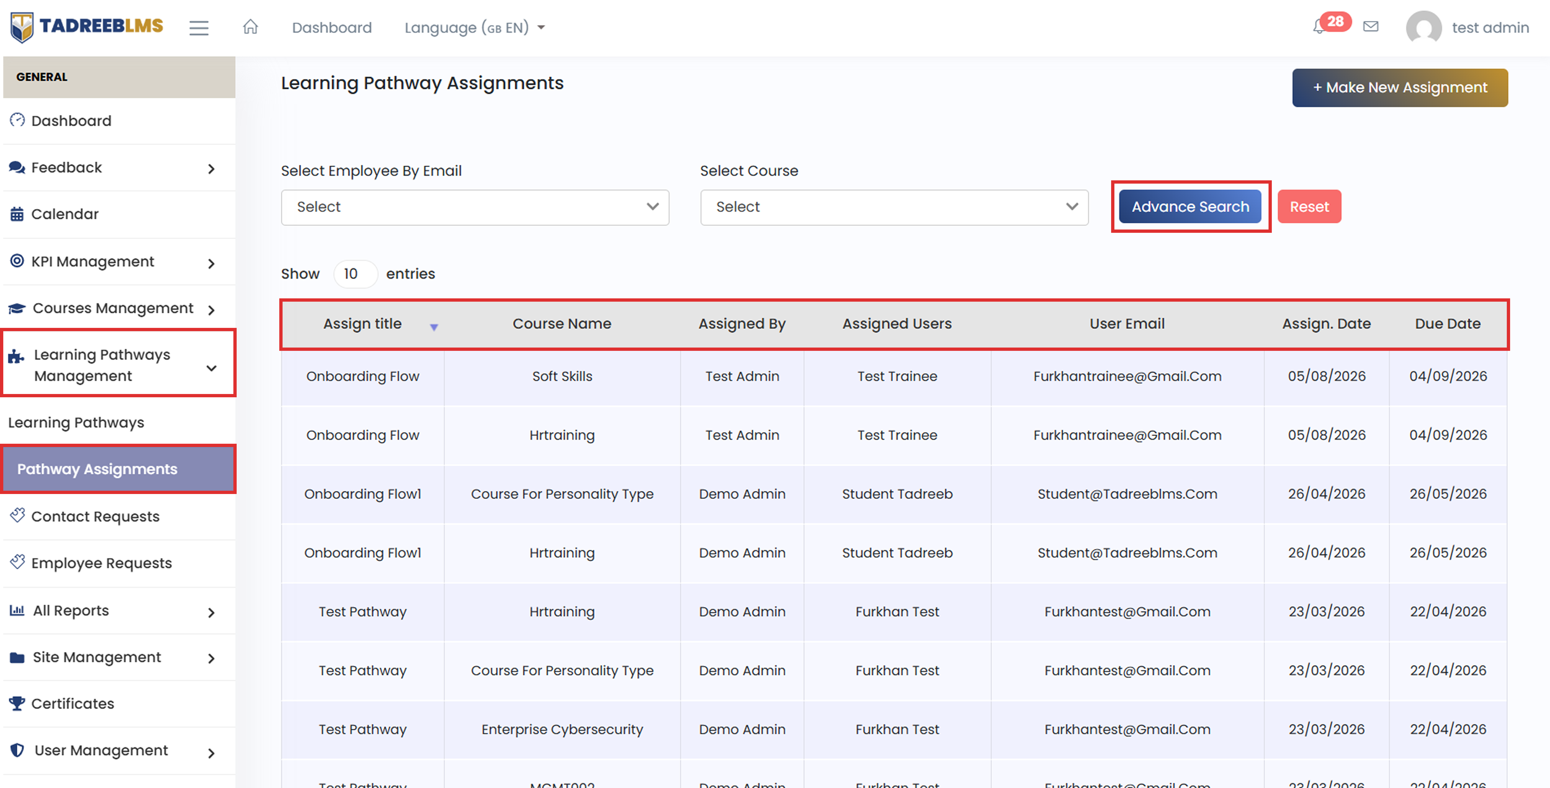Click the Reset button

coord(1309,206)
